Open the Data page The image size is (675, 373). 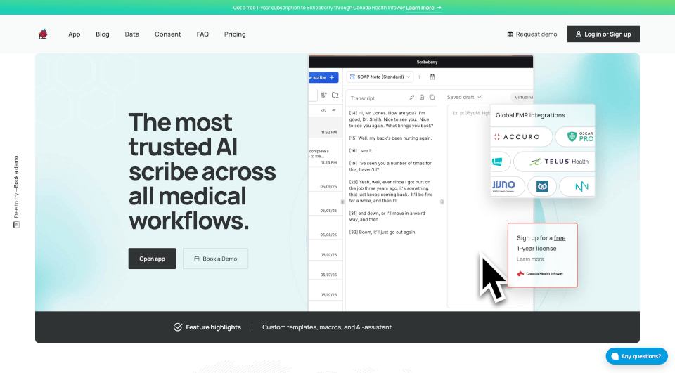131,34
